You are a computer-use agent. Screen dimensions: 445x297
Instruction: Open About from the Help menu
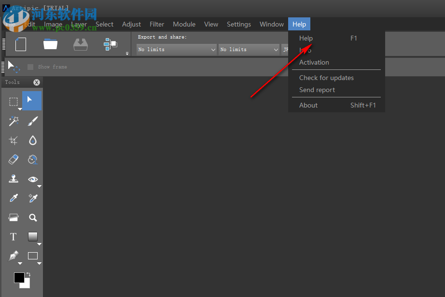336,105
